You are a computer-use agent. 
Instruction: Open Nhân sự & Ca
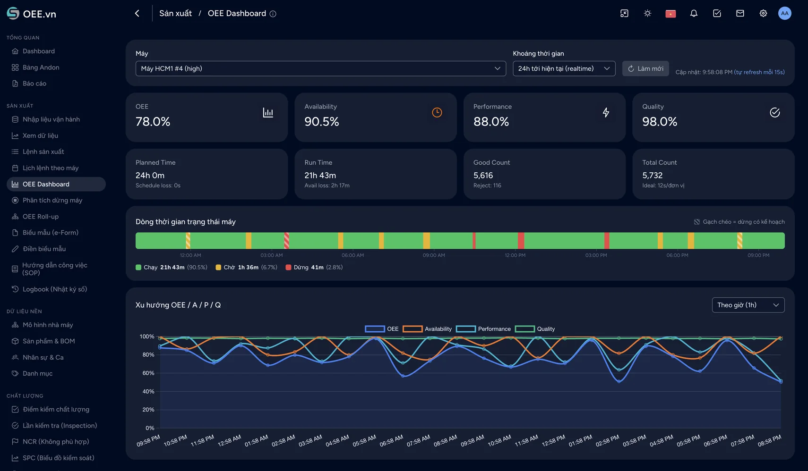click(x=56, y=357)
